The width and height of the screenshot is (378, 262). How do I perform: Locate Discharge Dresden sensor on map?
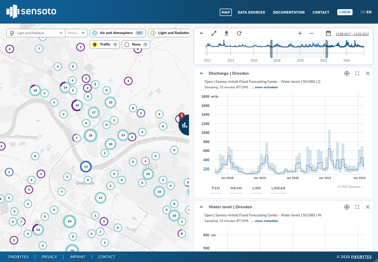point(347,73)
